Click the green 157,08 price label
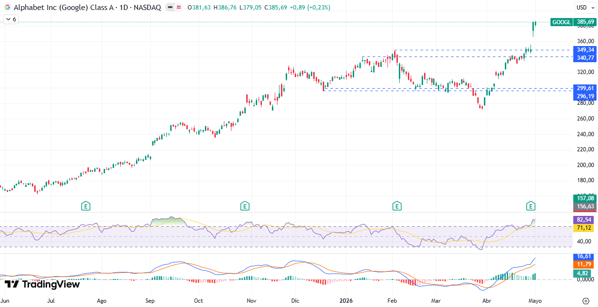 point(585,198)
